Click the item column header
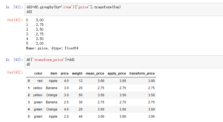The image size is (223, 122). click(54, 73)
